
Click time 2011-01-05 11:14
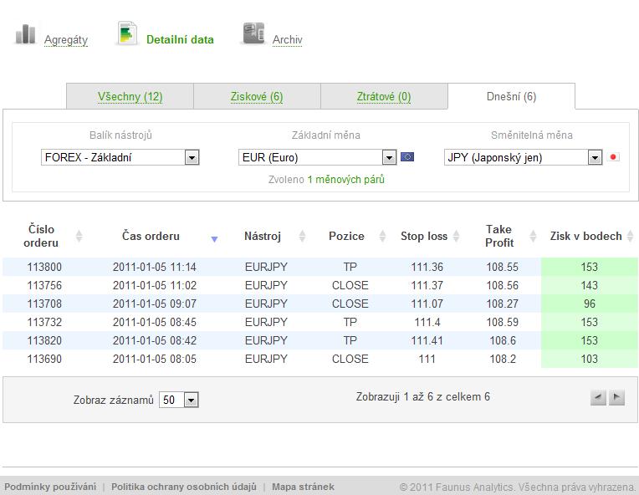(155, 267)
